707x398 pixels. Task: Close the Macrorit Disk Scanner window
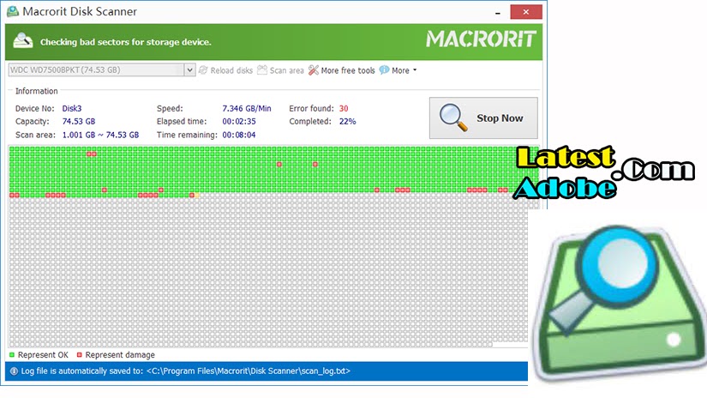(526, 12)
